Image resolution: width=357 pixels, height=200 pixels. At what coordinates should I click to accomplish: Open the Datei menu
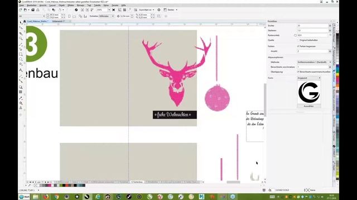tap(21, 5)
